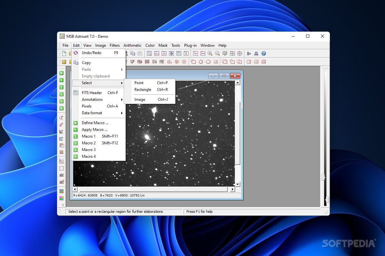Open the Plug-in menu
385x256 pixels.
[190, 45]
